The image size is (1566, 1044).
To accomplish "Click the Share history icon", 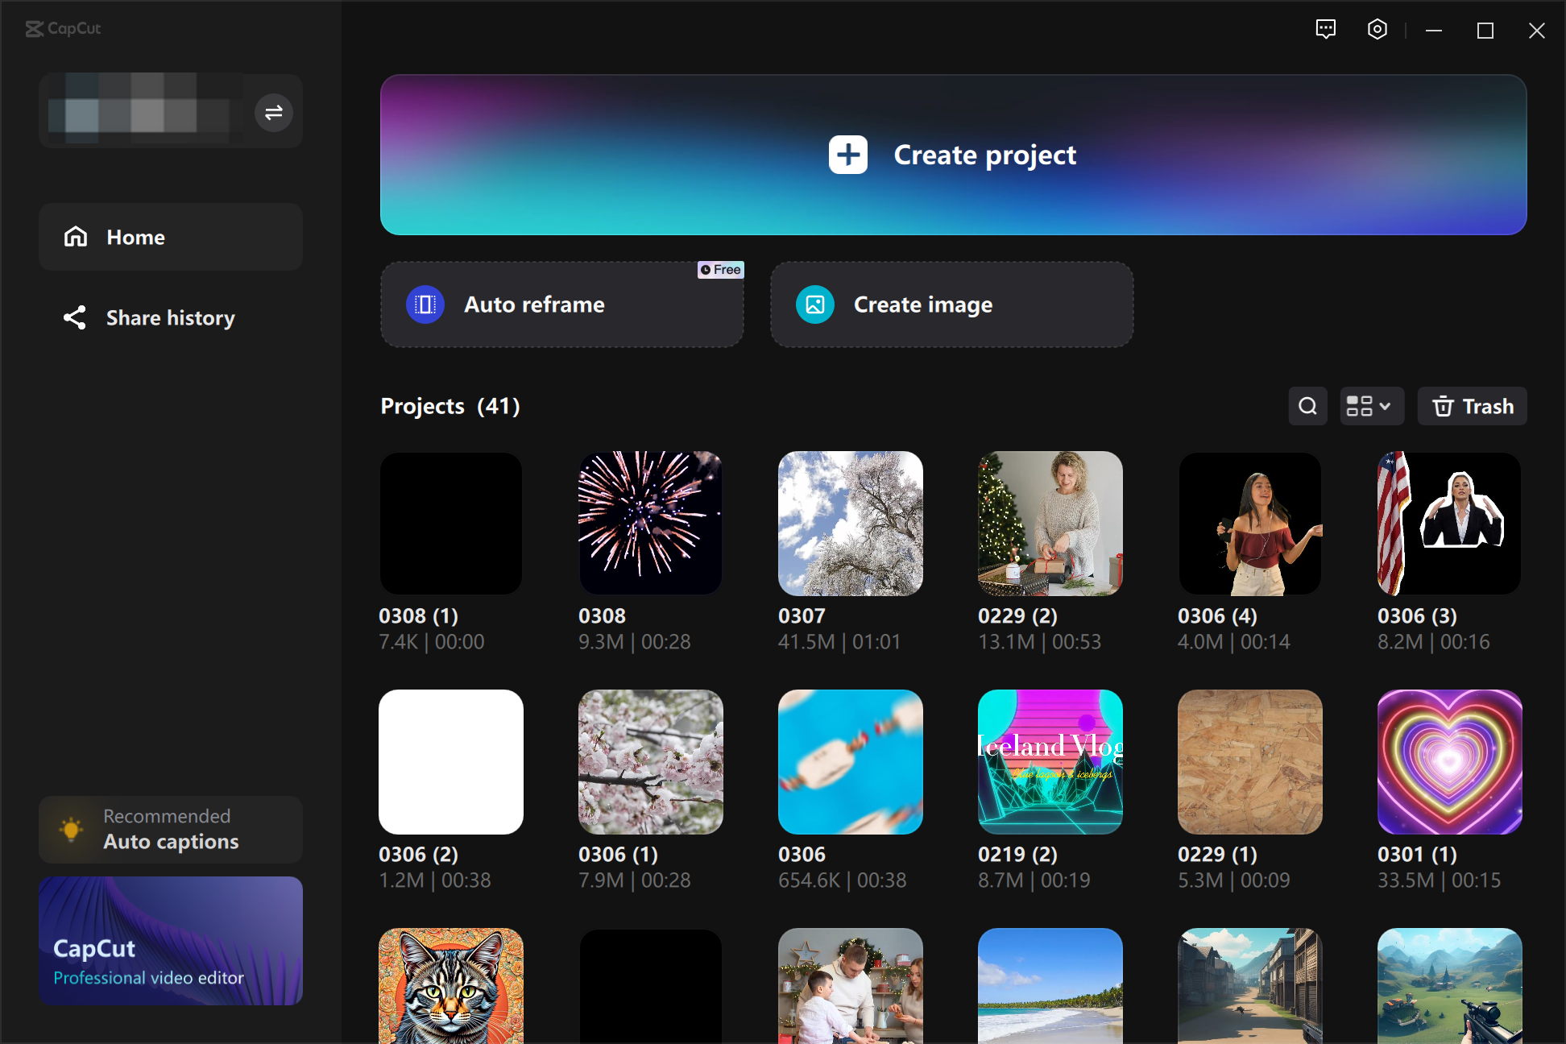I will click(75, 317).
